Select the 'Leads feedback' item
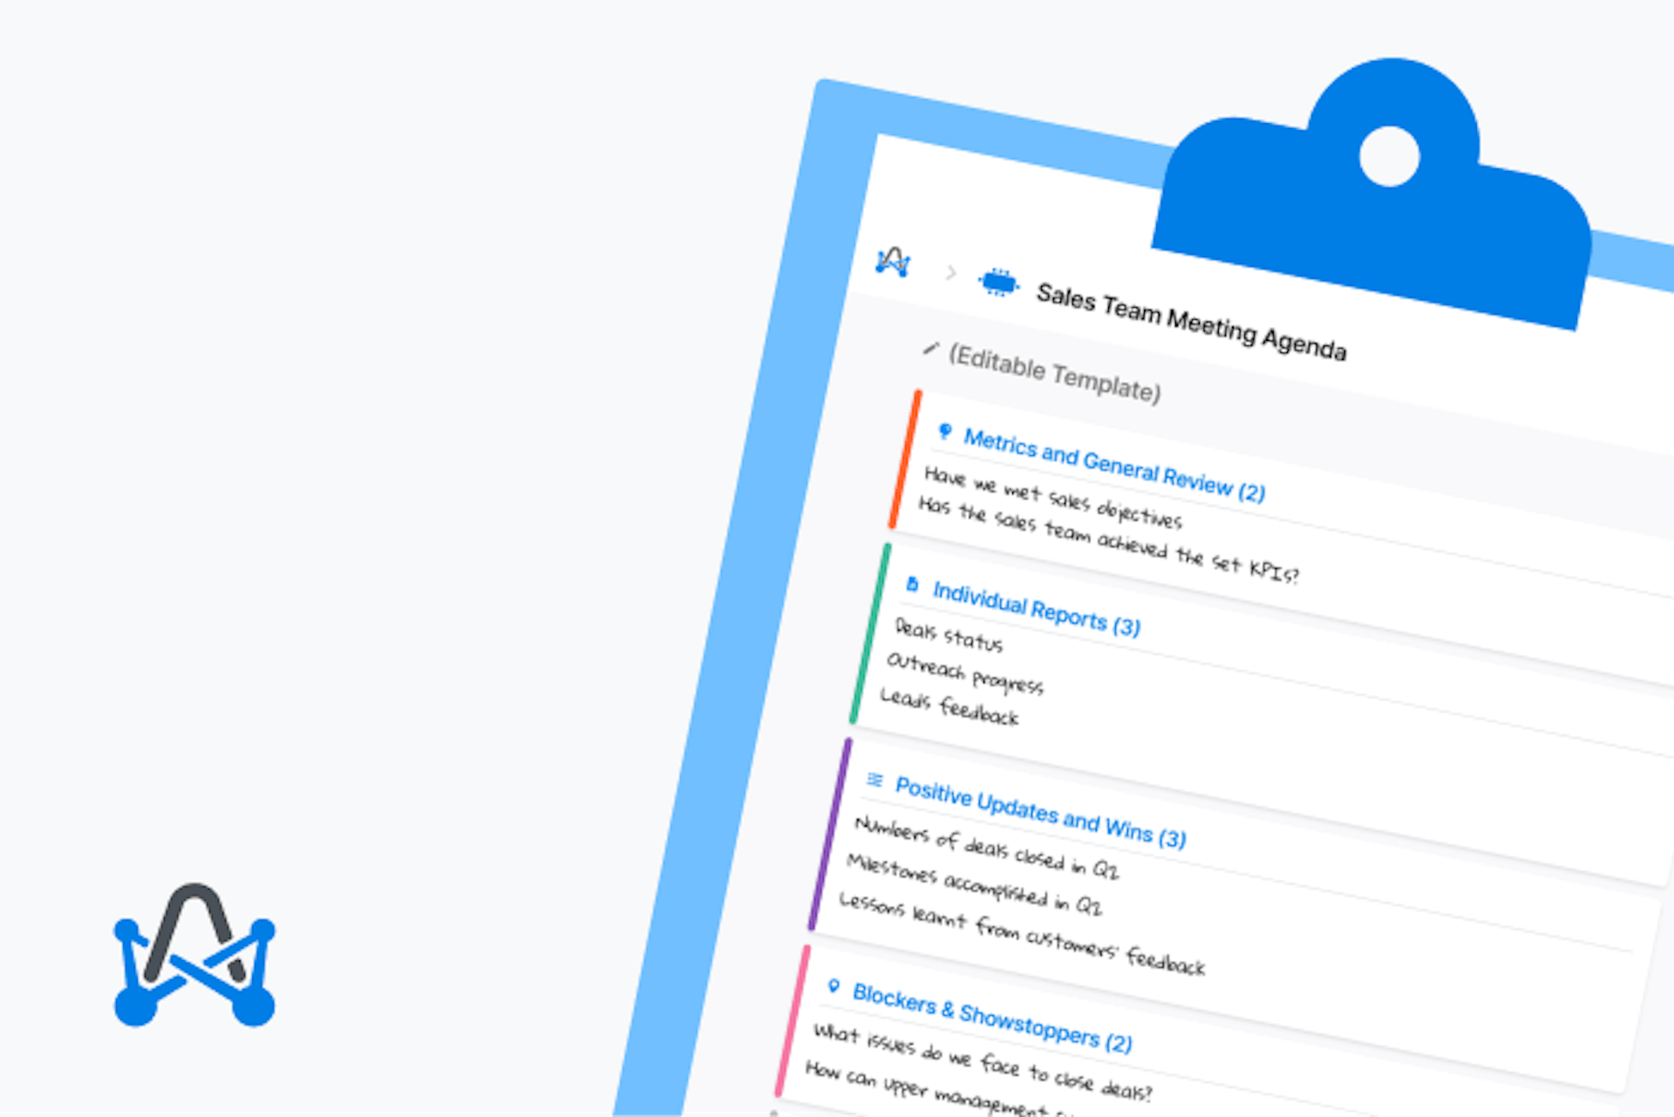The height and width of the screenshot is (1117, 1674). pos(949,707)
